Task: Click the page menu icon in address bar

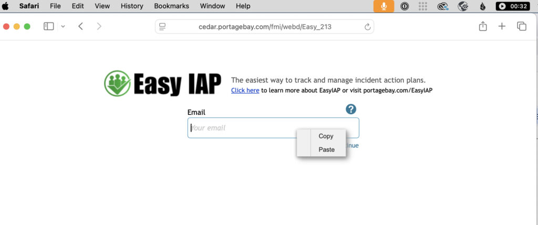Action: (x=163, y=26)
